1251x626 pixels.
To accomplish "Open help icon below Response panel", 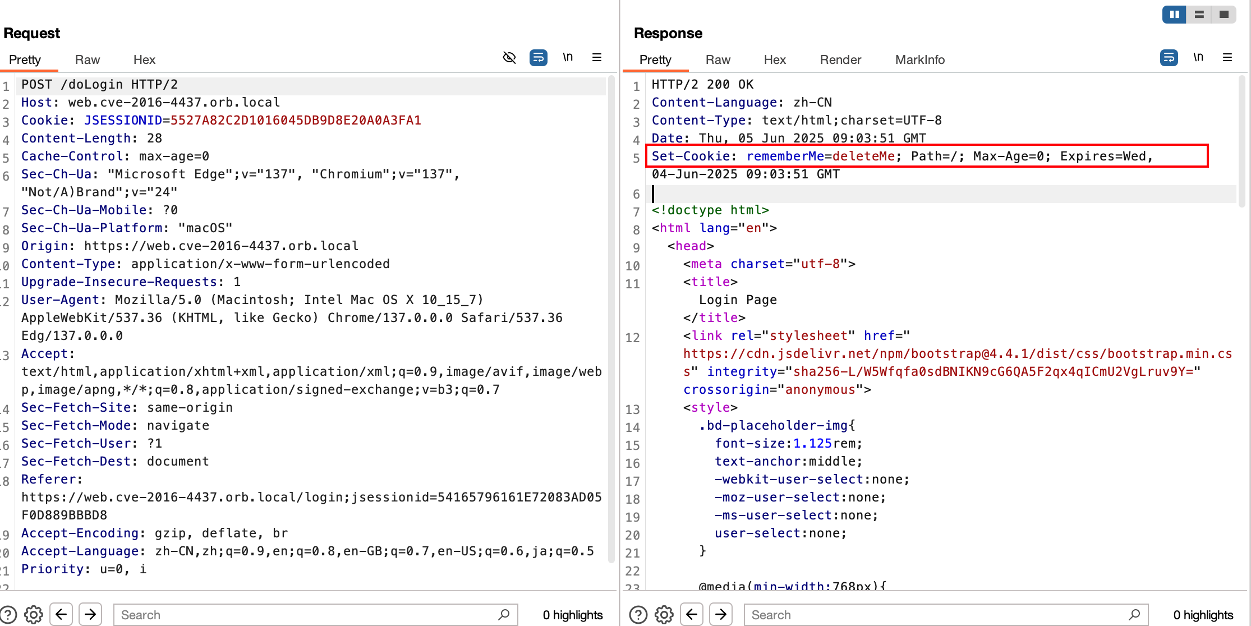I will [638, 615].
